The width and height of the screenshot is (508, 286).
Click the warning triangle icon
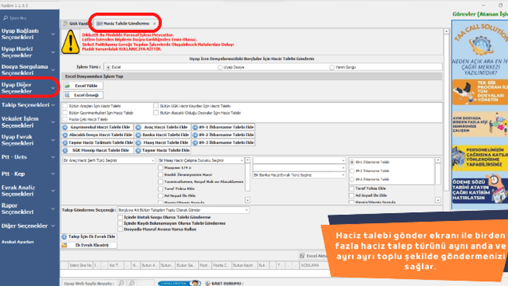(x=70, y=42)
